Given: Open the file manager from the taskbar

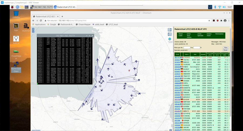Looking at the screenshot, I should (x=22, y=7).
